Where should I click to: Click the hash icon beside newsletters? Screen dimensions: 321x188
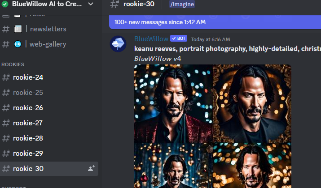(x=6, y=29)
